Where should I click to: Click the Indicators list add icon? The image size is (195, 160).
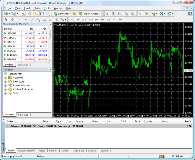154,14
